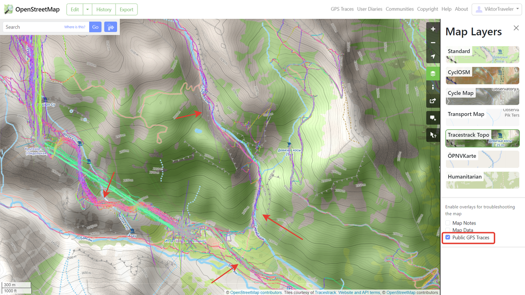Enable the Map Notes overlay checkbox
This screenshot has width=525, height=295.
click(x=448, y=223)
